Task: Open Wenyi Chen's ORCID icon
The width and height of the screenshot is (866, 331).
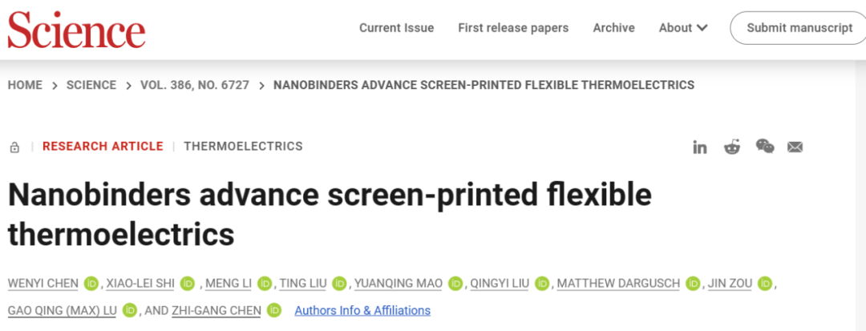Action: [x=91, y=284]
